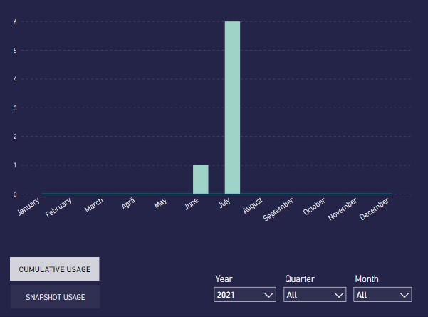Viewport: 428px width, 317px height.
Task: Click the y-axis value 4
Action: (x=15, y=79)
